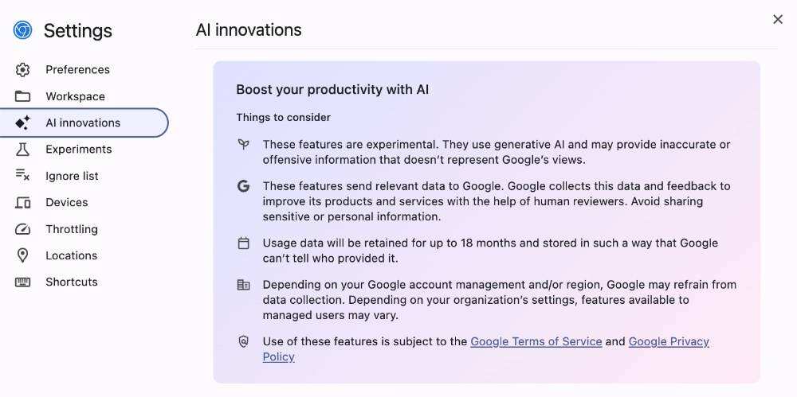This screenshot has width=797, height=397.
Task: Click the Throttling gauge icon
Action: click(22, 229)
